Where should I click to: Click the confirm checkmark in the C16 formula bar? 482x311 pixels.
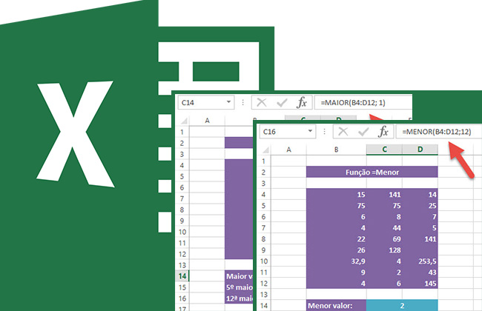[x=363, y=132]
